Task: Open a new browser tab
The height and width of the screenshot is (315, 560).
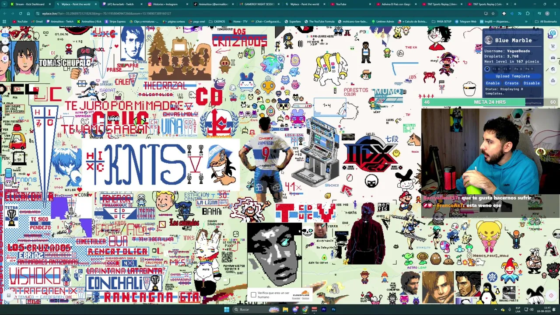Action: 515,4
